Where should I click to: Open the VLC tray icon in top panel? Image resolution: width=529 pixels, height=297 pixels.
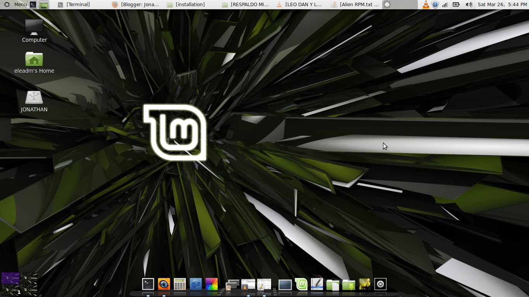point(426,5)
